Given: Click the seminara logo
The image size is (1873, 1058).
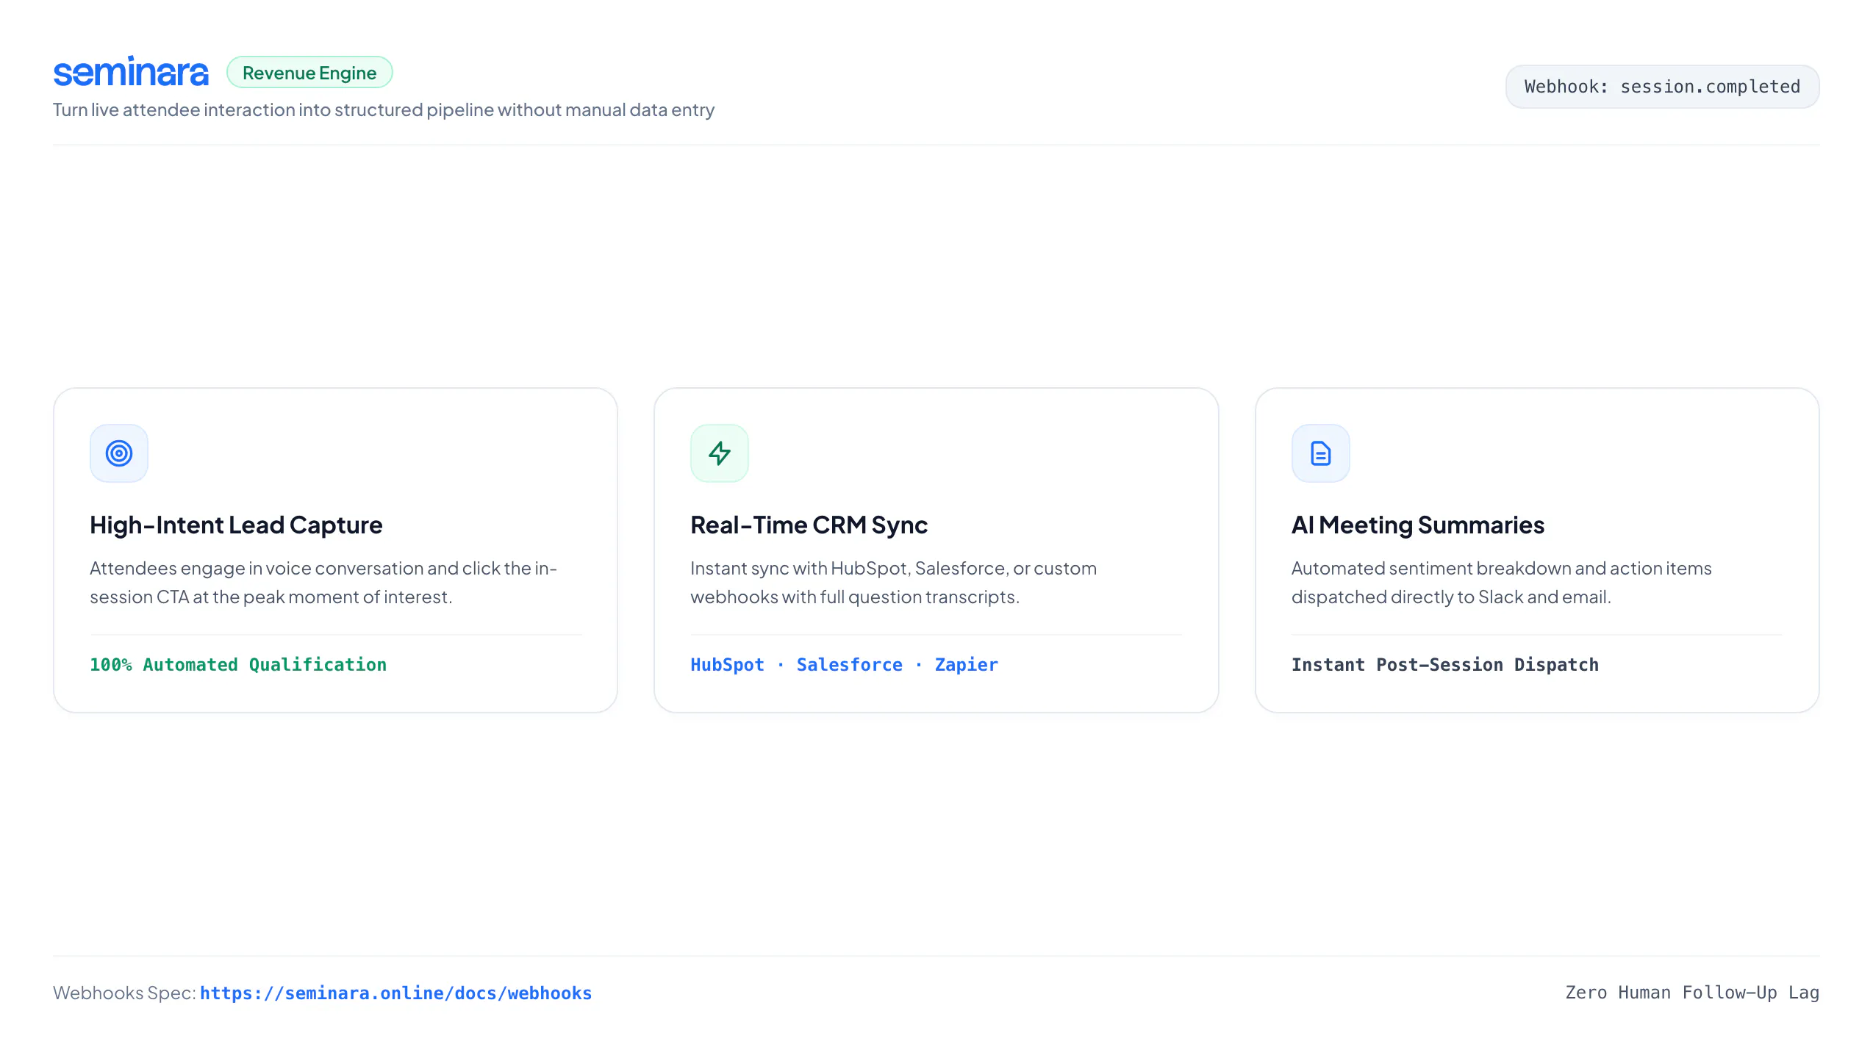Looking at the screenshot, I should click(131, 72).
